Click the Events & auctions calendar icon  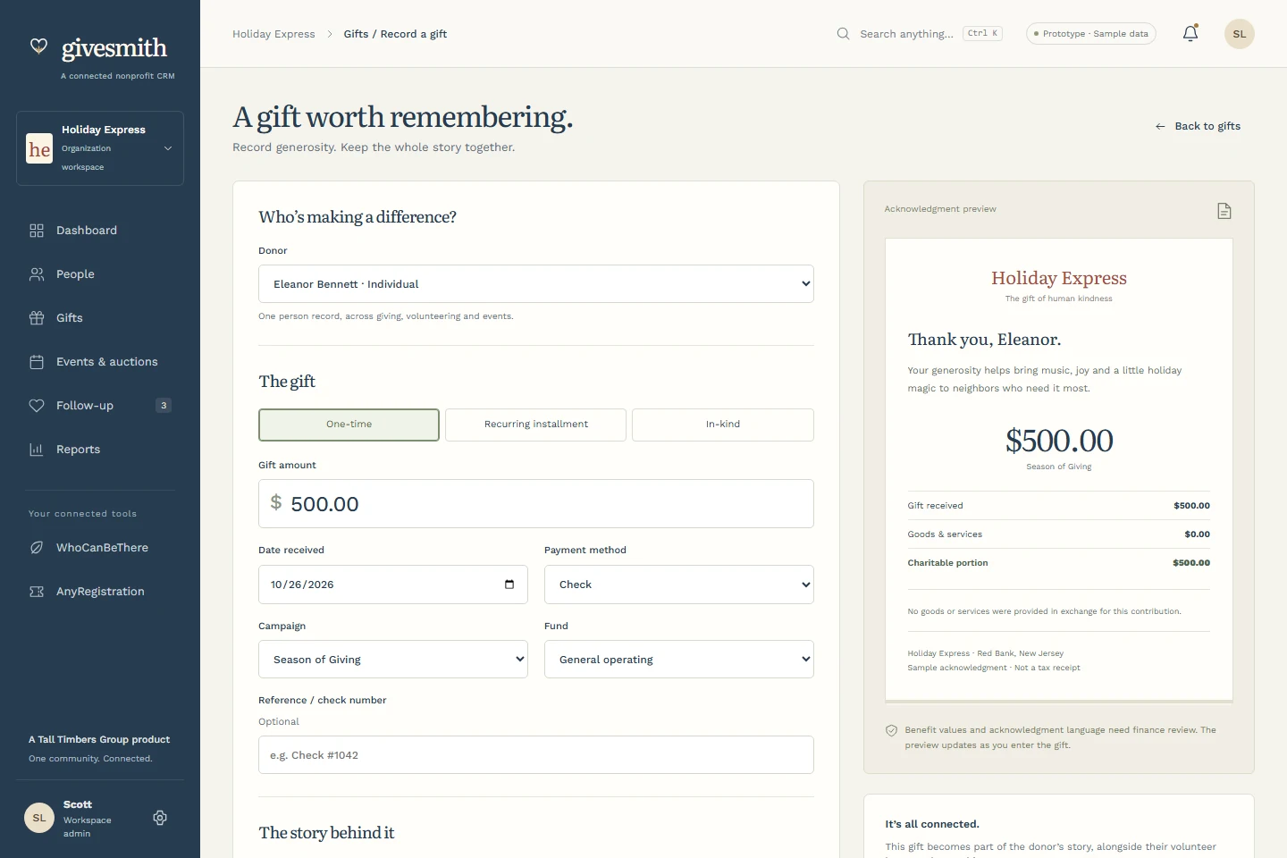(37, 362)
